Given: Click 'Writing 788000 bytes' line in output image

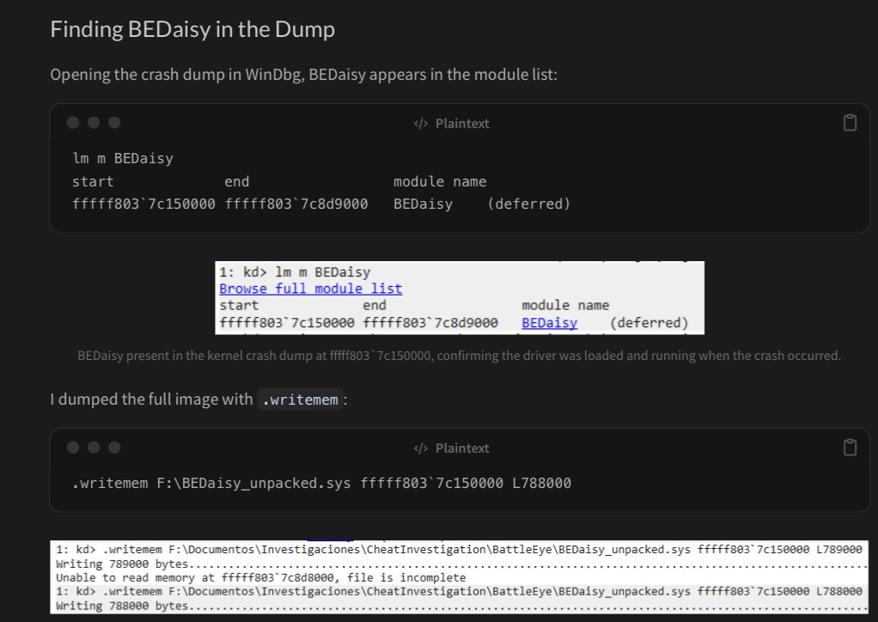Looking at the screenshot, I should (461, 606).
